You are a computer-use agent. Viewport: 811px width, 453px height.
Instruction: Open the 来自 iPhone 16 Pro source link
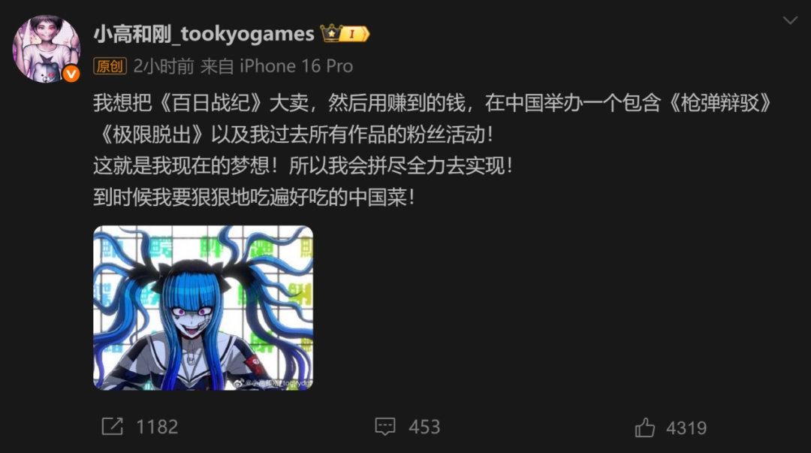click(x=276, y=66)
